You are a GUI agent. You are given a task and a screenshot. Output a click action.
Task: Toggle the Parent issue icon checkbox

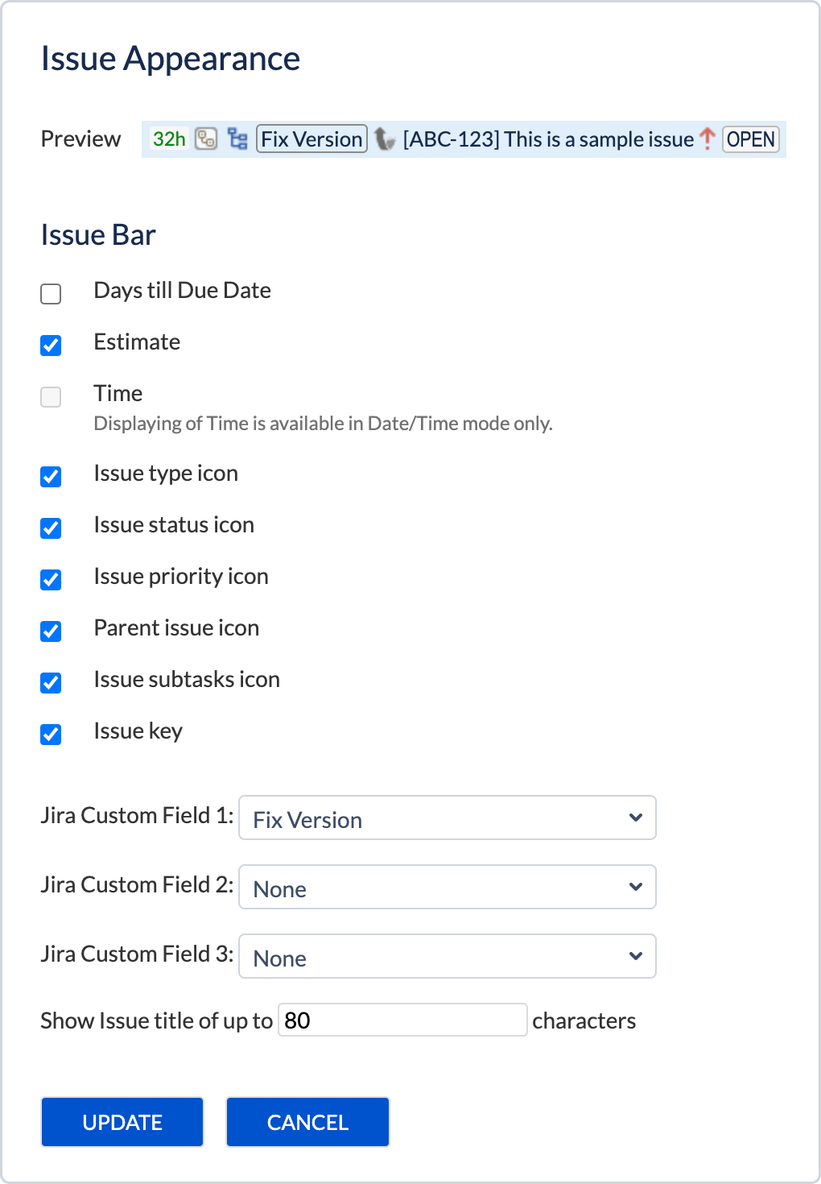pos(51,631)
